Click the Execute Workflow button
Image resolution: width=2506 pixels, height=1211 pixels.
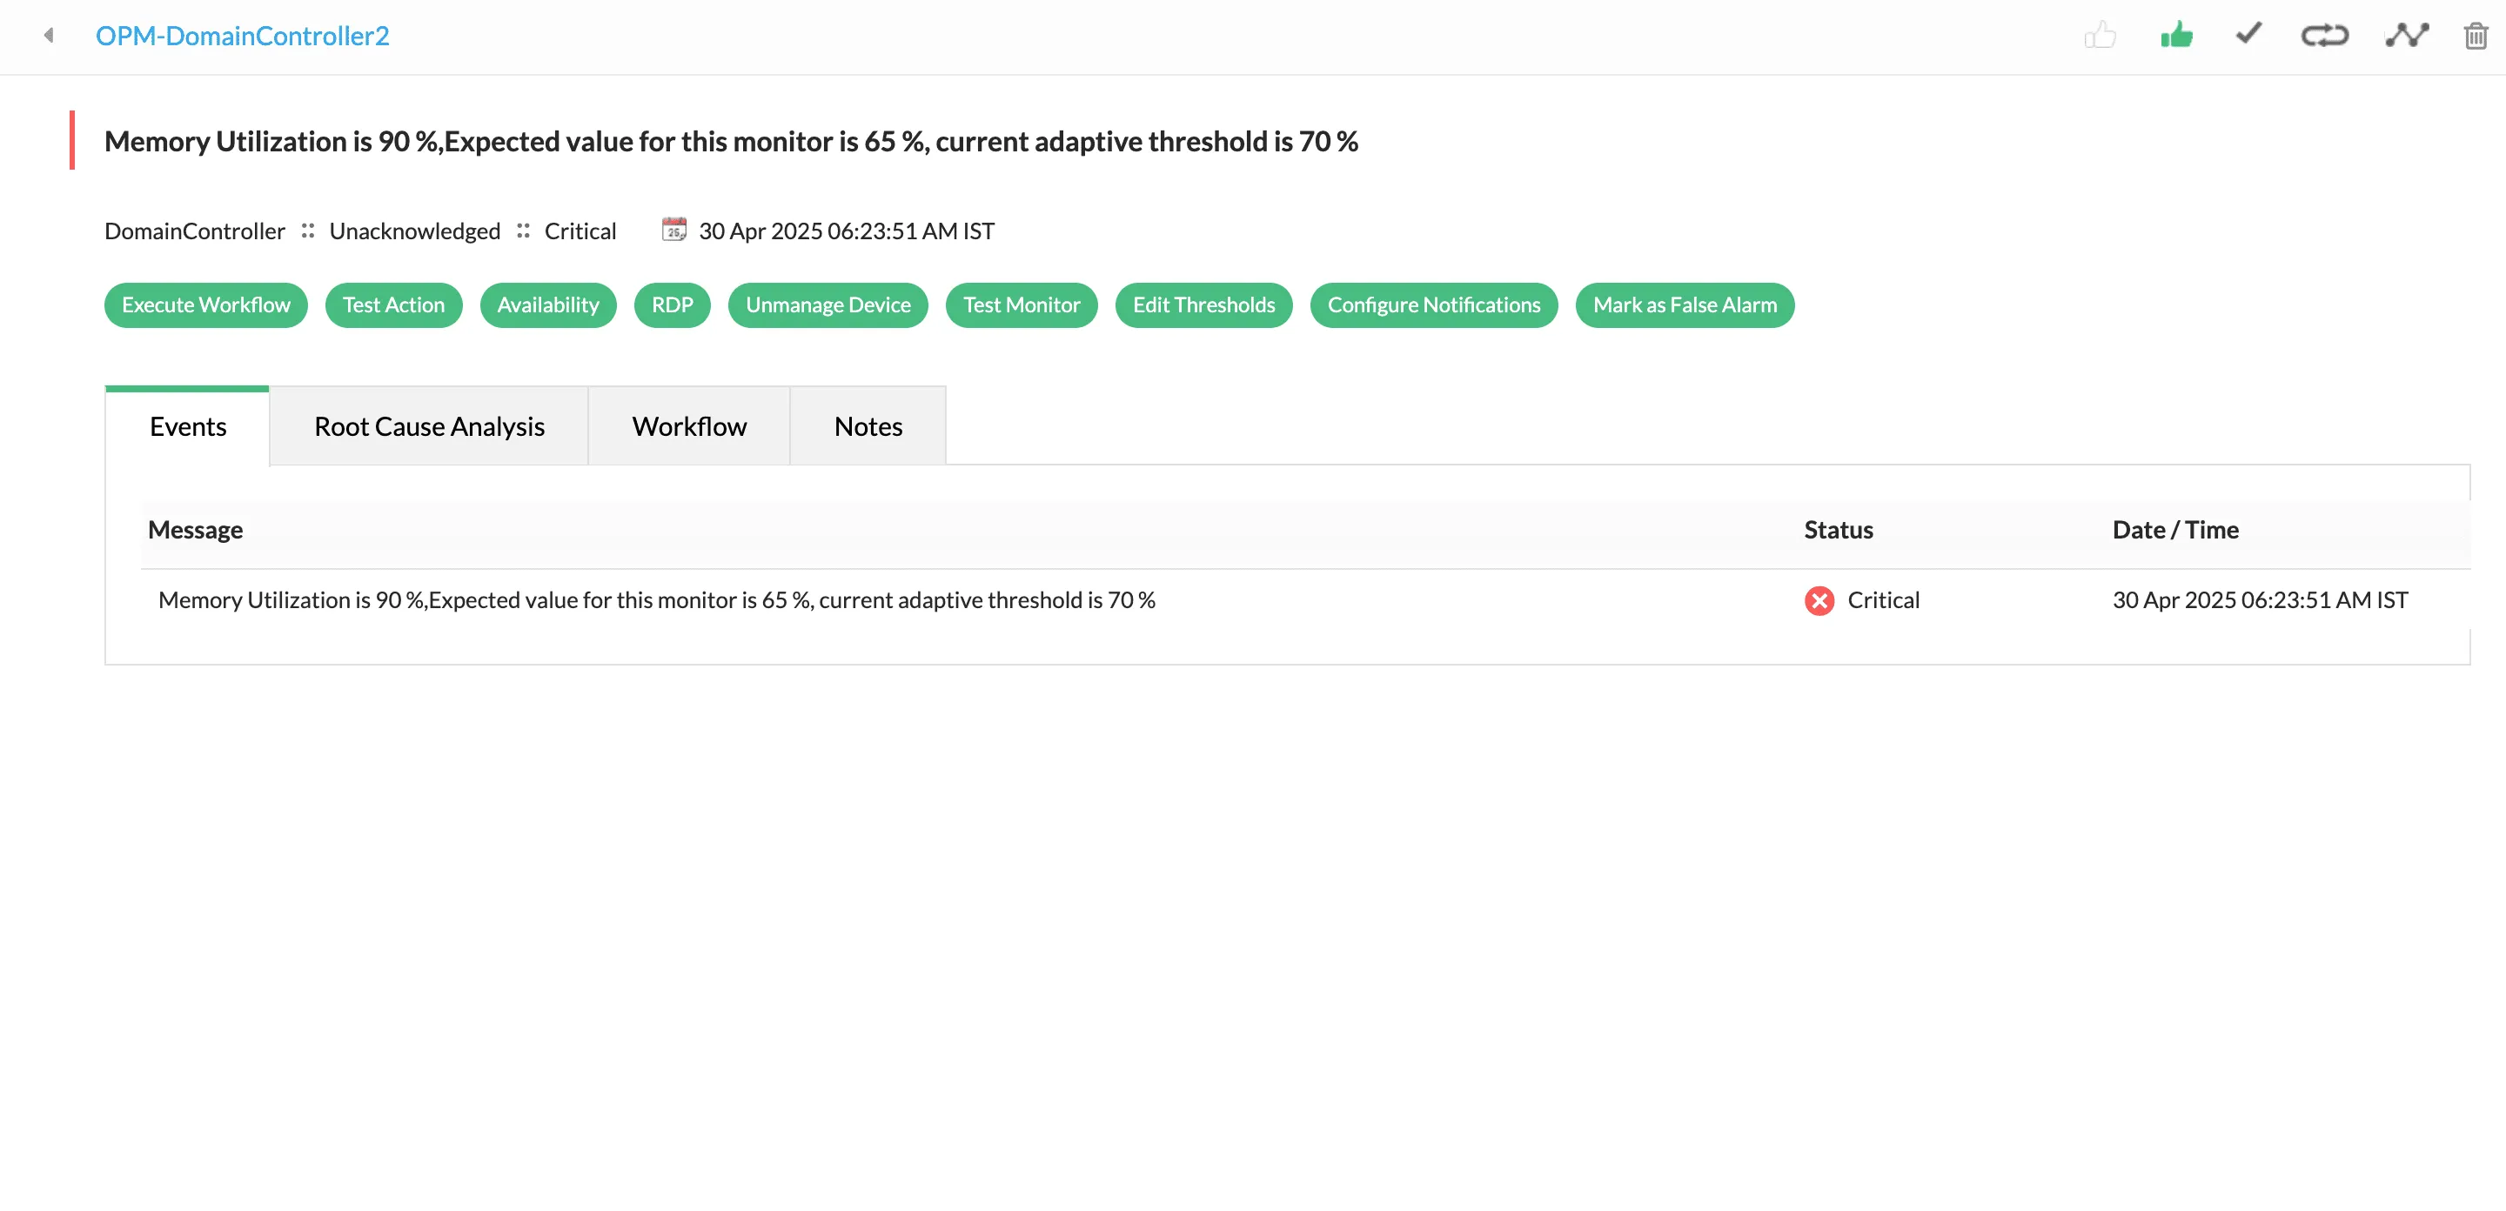click(x=205, y=304)
